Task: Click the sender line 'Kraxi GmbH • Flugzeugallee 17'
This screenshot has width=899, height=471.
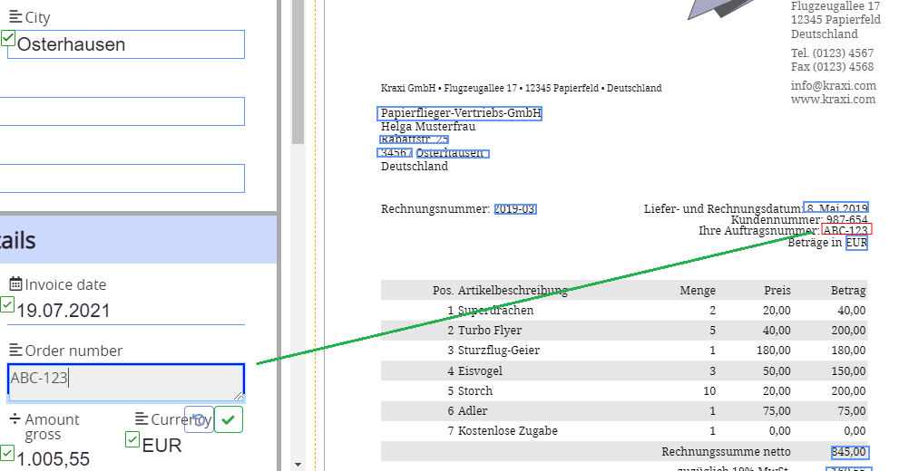Action: (449, 88)
